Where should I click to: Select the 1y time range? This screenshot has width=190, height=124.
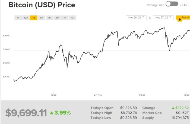tap(65, 18)
